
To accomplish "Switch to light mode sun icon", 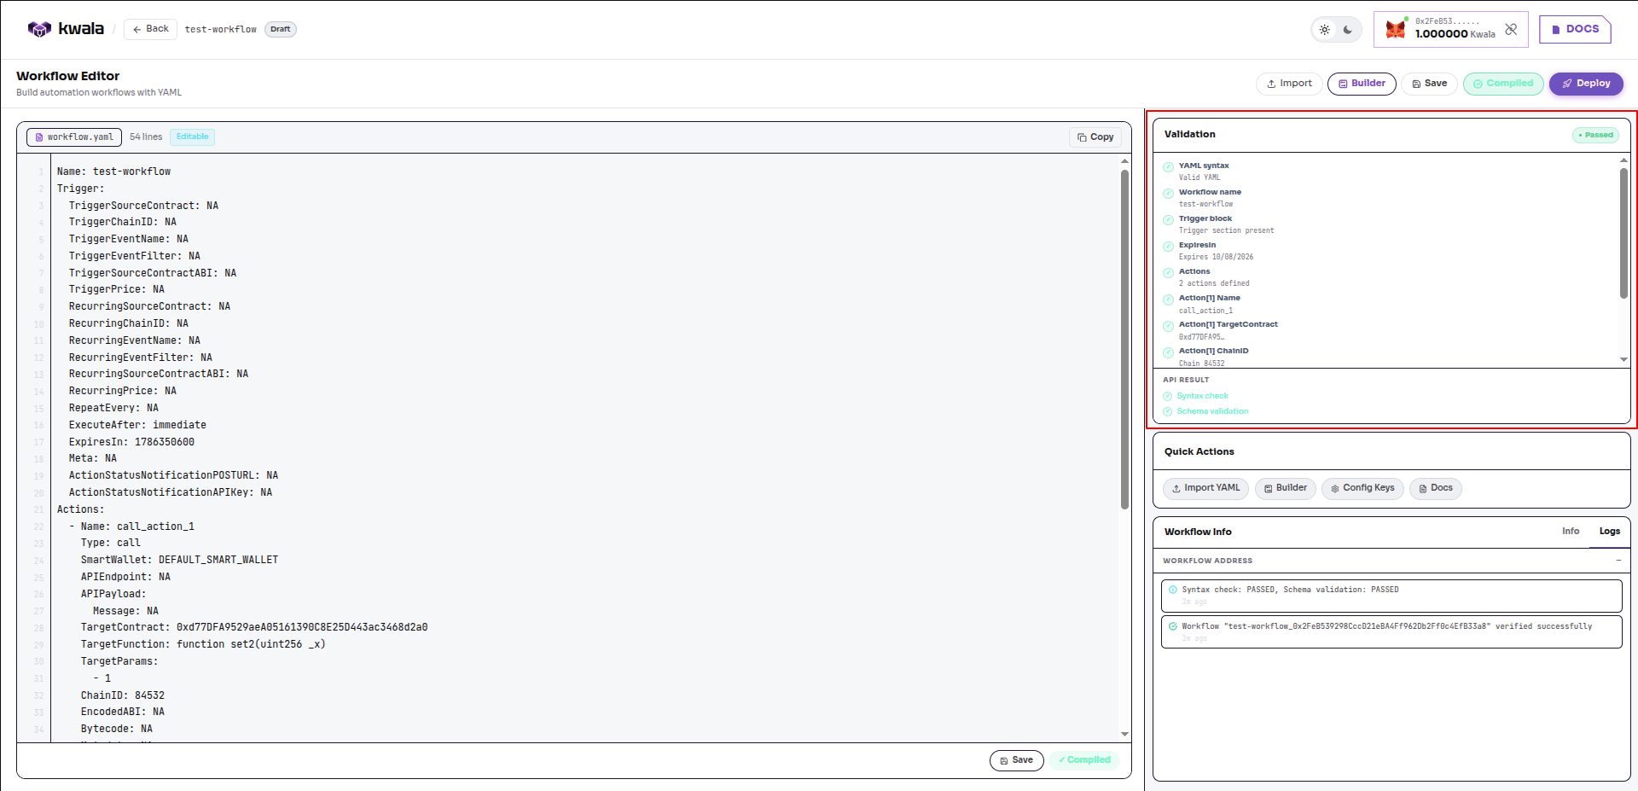I will click(x=1325, y=30).
